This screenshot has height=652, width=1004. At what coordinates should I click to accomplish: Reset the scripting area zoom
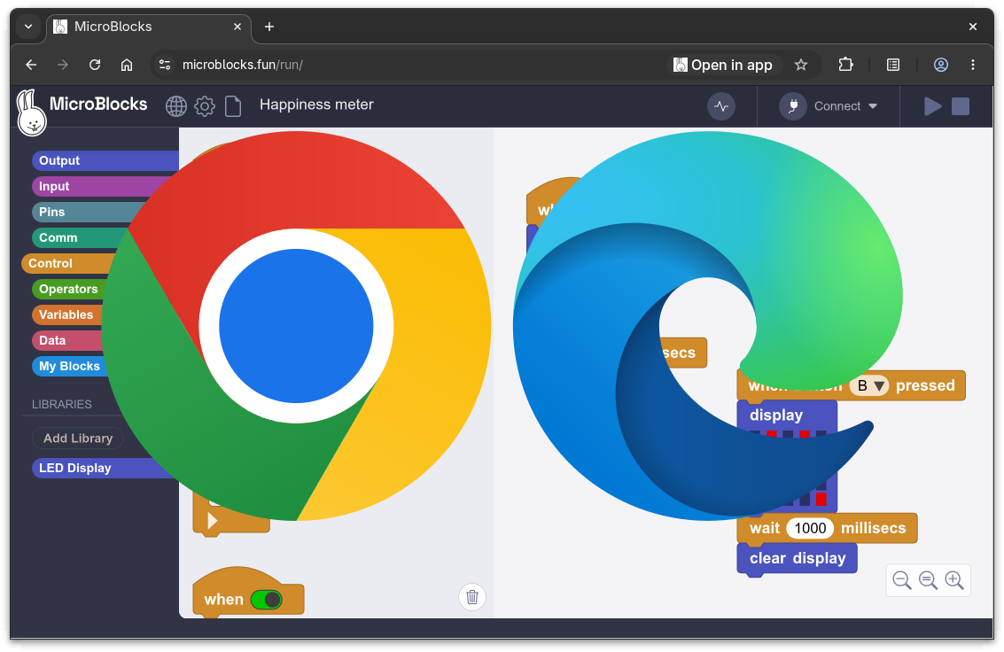(x=928, y=580)
